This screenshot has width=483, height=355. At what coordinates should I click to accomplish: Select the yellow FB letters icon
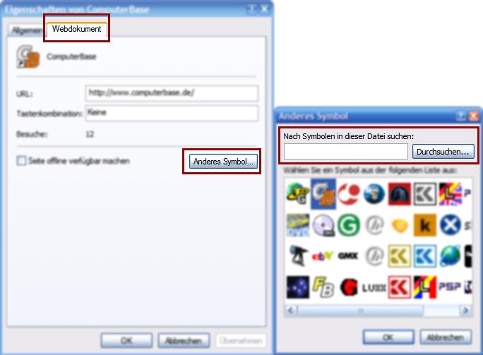[323, 287]
